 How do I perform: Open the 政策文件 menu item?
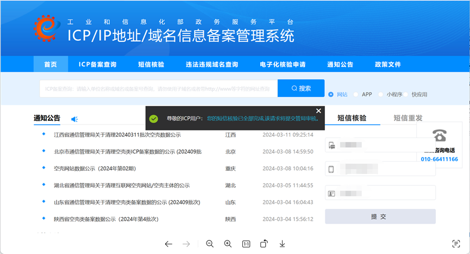[x=388, y=64]
